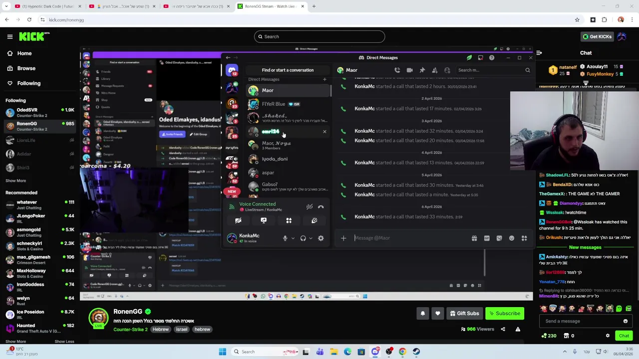Show hidden system tray icons chevron
The width and height of the screenshot is (639, 359).
click(x=565, y=352)
